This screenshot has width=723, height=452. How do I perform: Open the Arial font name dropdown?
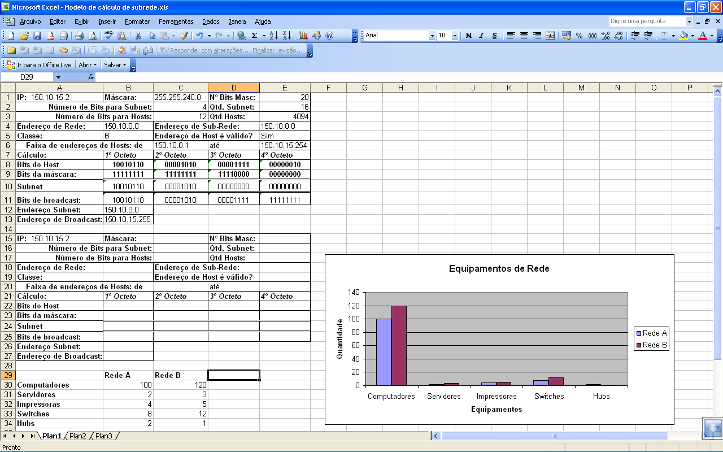pos(433,36)
